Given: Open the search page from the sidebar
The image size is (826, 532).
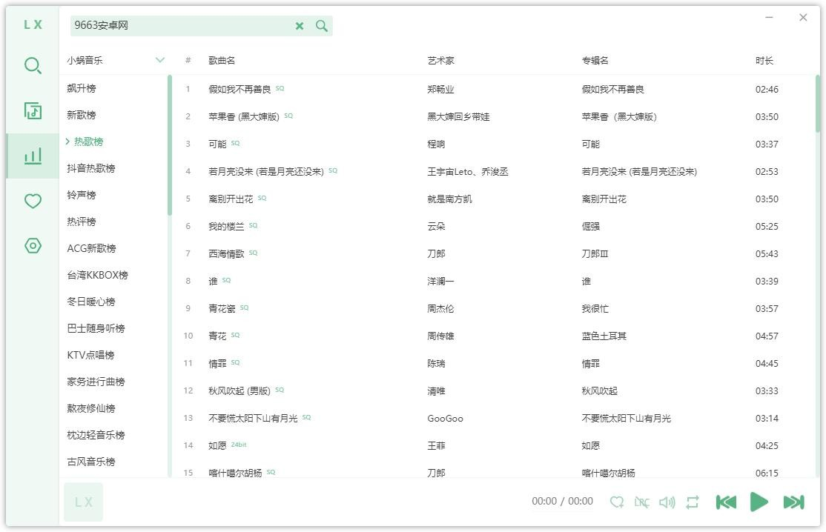Looking at the screenshot, I should point(33,65).
